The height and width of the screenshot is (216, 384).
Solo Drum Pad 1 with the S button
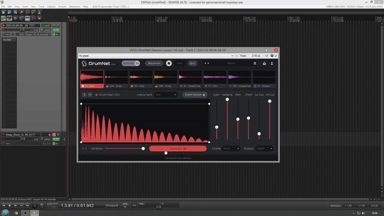[84, 95]
